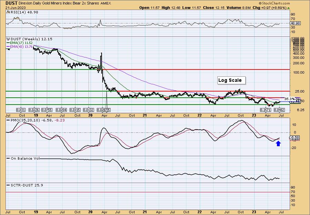This screenshot has width=310, height=215.
Task: Click the 'On Balance Vol' panel label
Action: click(x=25, y=158)
